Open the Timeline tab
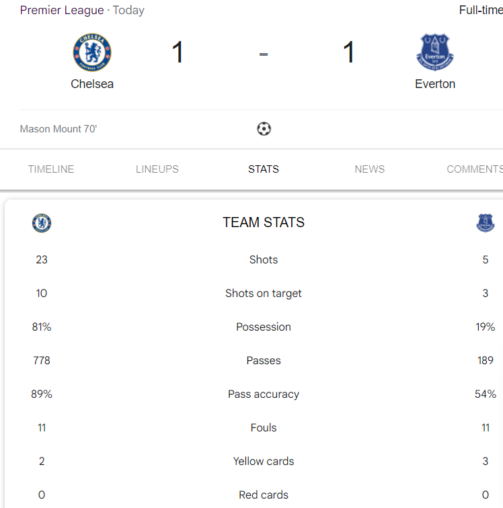 click(51, 169)
